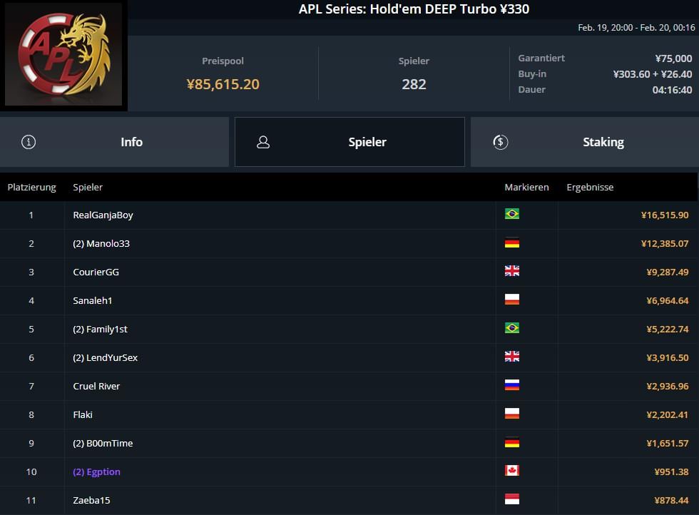This screenshot has height=515, width=699.
Task: Click the staking dollar icon
Action: pos(501,142)
